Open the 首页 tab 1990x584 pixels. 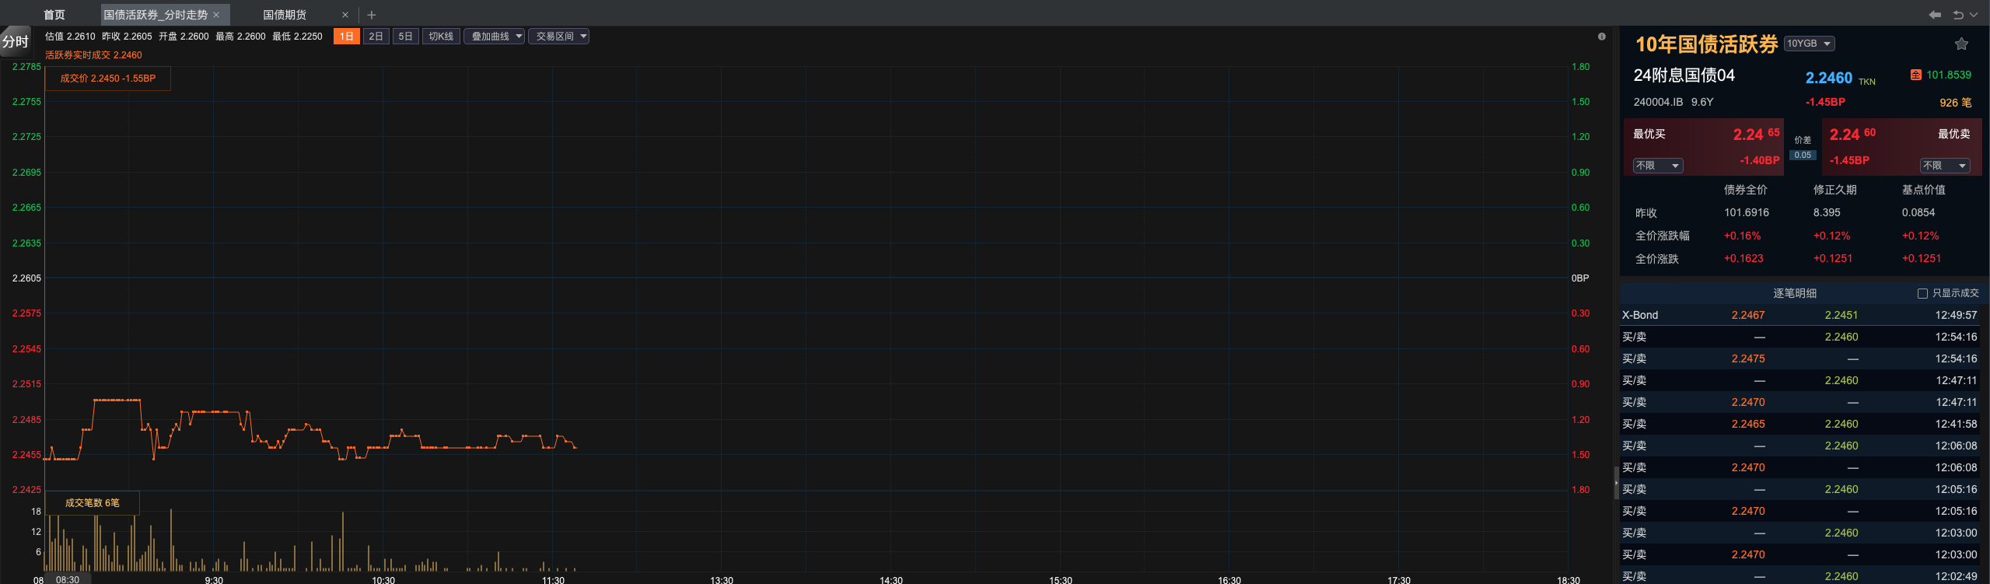coord(54,15)
